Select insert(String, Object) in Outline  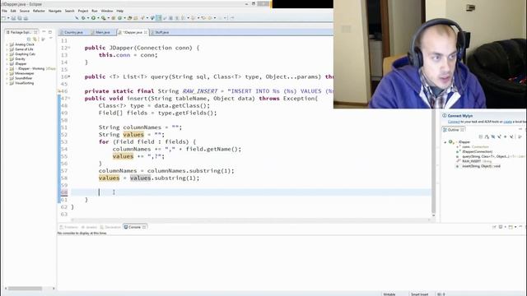tap(478, 166)
